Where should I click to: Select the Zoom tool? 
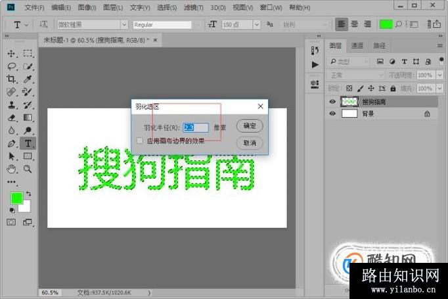coord(28,169)
